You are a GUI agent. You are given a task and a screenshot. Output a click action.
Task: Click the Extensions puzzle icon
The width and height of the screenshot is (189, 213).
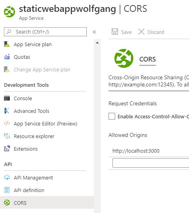(x=7, y=149)
